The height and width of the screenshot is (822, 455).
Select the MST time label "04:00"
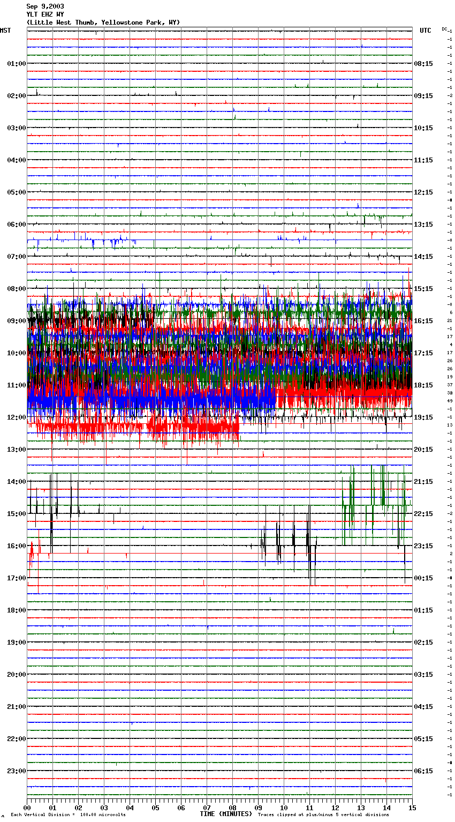[17, 160]
